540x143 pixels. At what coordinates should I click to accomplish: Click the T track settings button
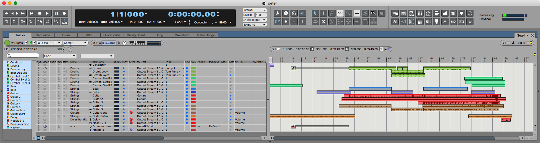coord(7,43)
